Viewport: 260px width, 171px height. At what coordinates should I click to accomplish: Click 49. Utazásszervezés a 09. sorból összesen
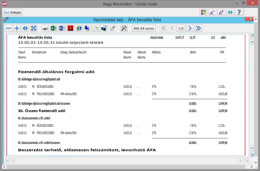39,143
